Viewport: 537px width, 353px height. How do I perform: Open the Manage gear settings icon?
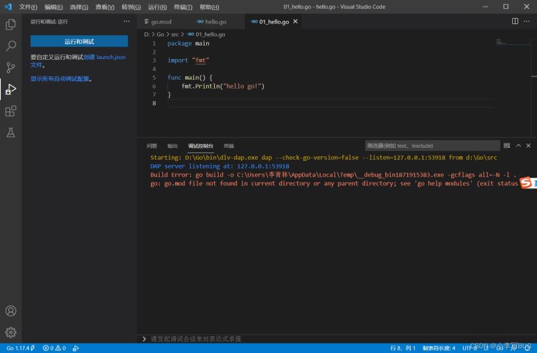pyautogui.click(x=11, y=332)
